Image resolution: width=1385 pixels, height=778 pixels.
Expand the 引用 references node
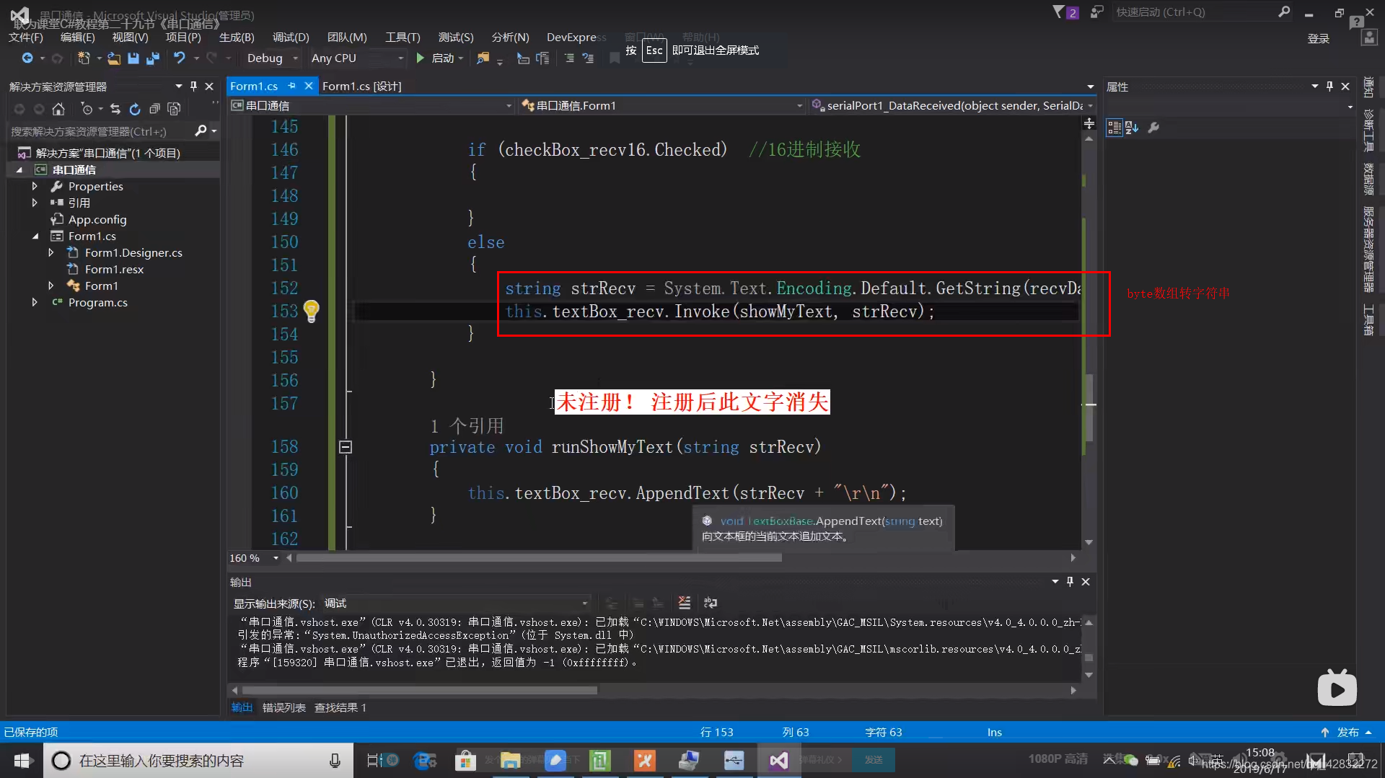pos(34,203)
